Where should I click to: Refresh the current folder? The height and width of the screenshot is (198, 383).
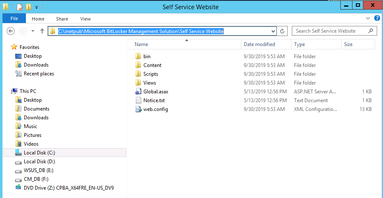tap(282, 31)
